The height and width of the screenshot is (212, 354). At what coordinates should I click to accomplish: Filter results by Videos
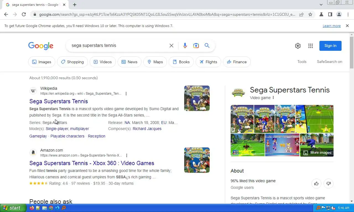click(x=103, y=62)
